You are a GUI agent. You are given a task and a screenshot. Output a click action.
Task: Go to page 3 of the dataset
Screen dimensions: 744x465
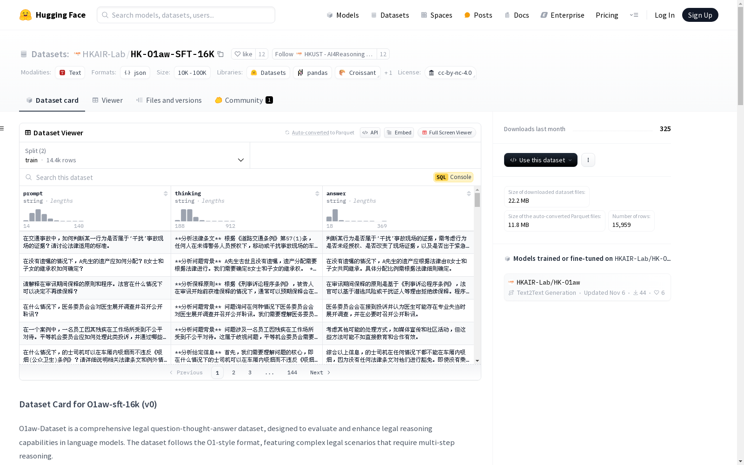[250, 372]
